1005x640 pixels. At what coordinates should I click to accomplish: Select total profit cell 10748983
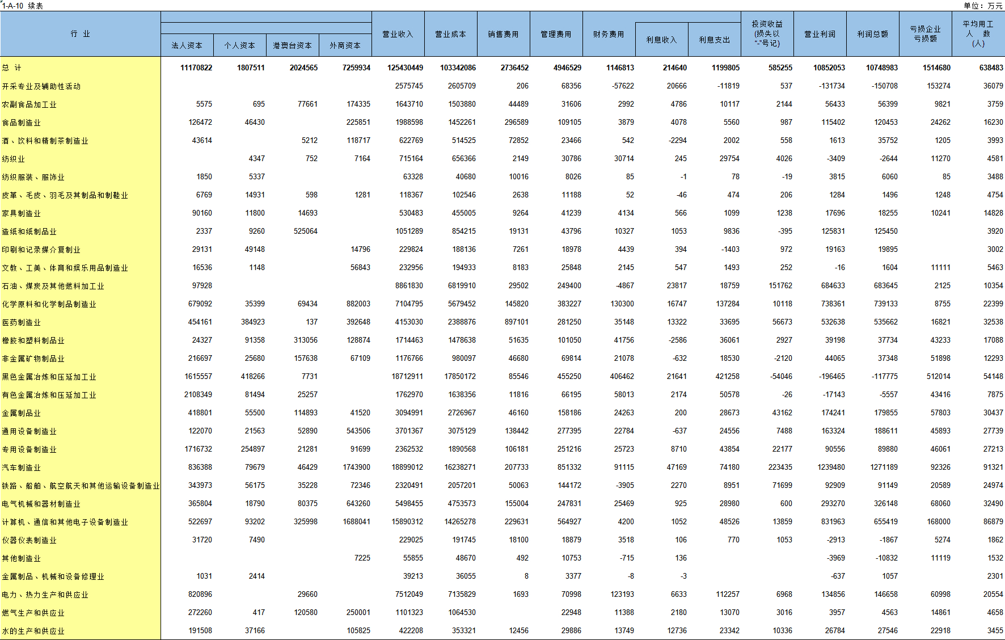pos(882,68)
